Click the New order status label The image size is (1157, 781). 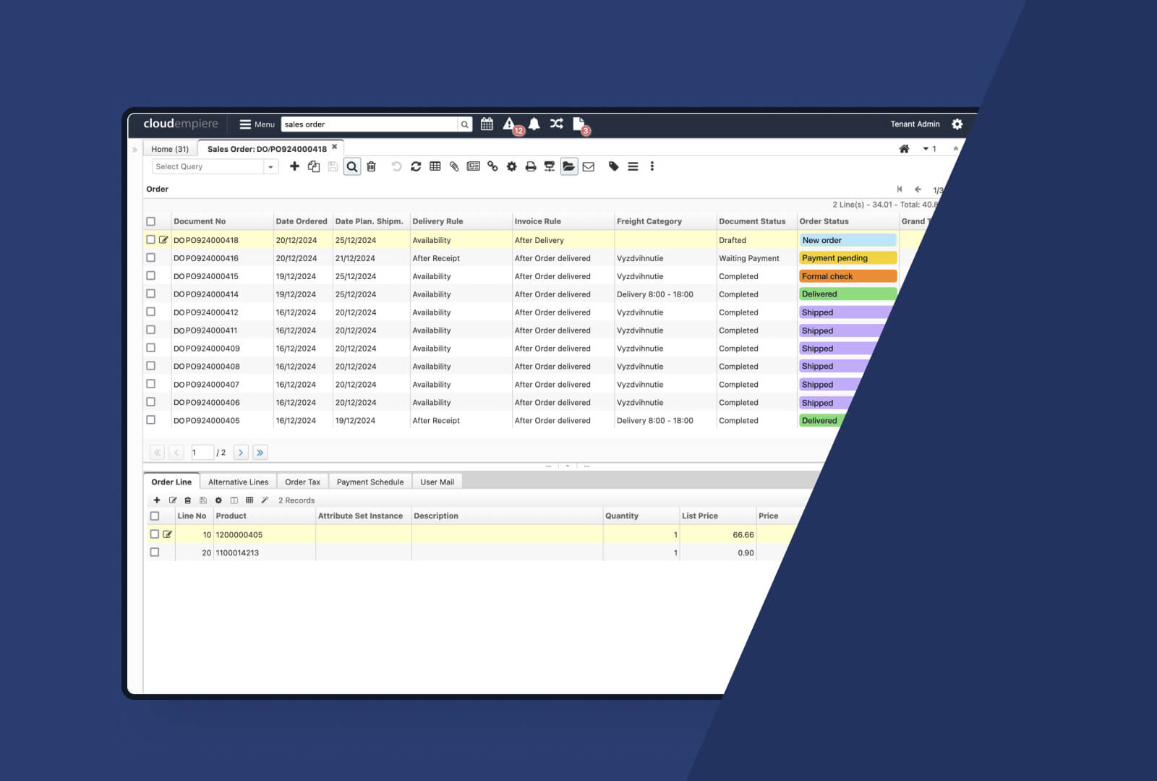(848, 240)
